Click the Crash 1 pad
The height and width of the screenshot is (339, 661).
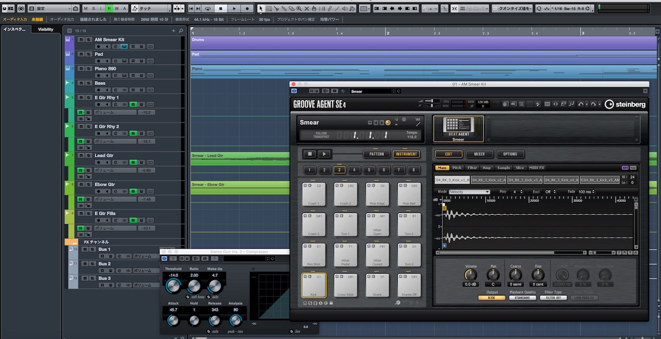pos(314,194)
